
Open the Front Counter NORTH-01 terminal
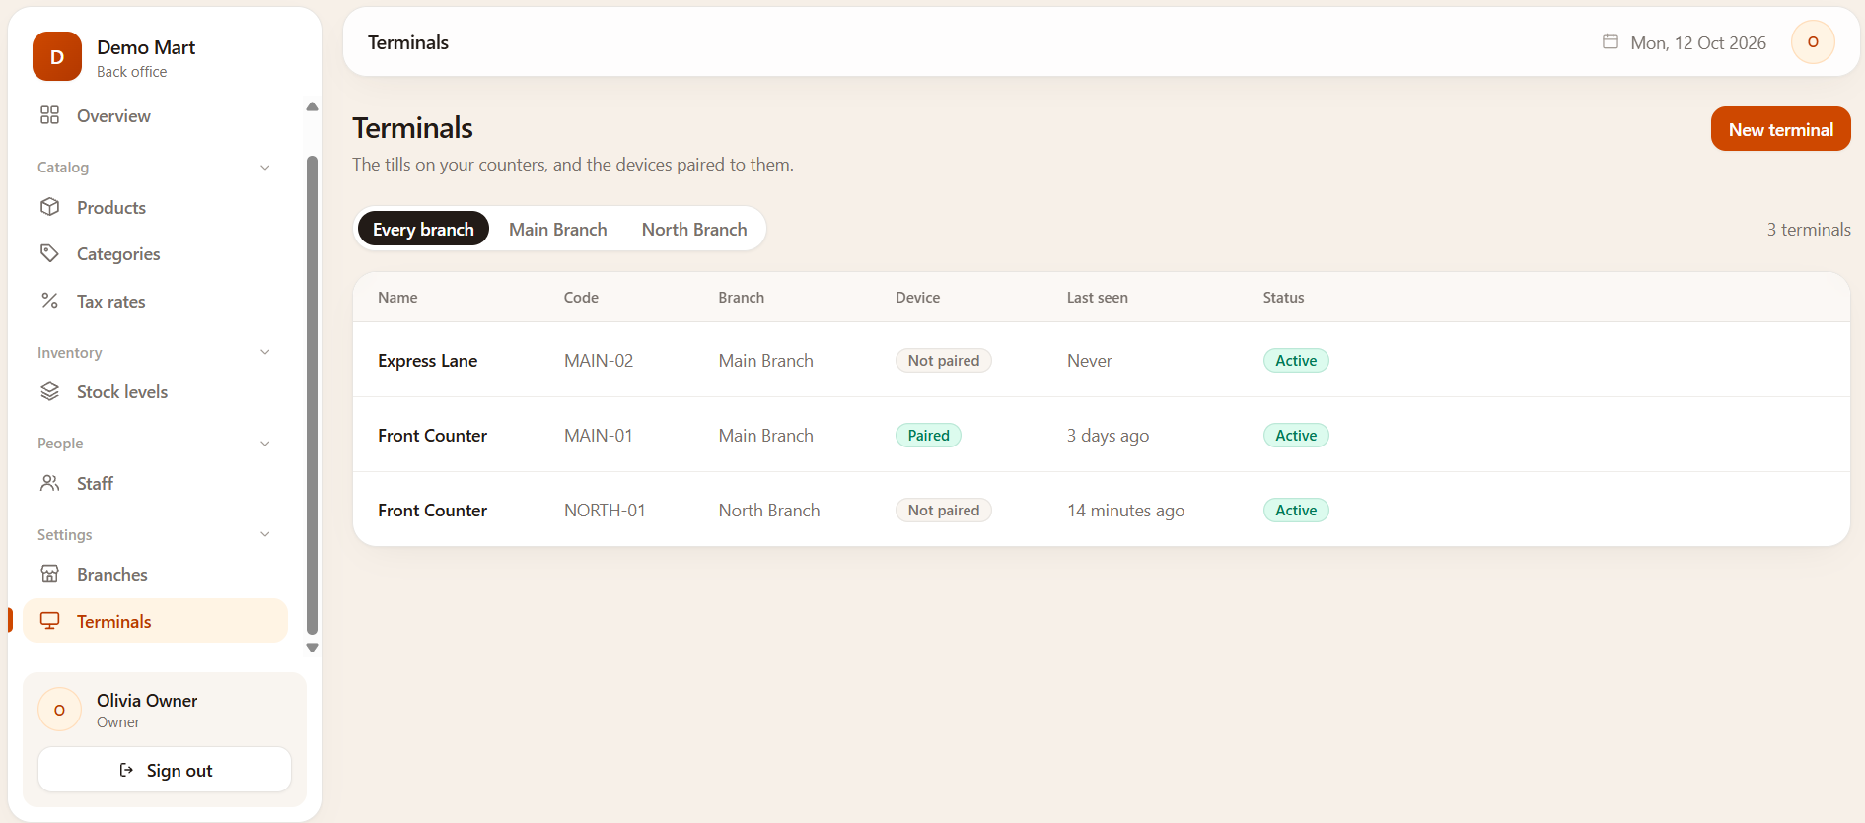[1101, 510]
